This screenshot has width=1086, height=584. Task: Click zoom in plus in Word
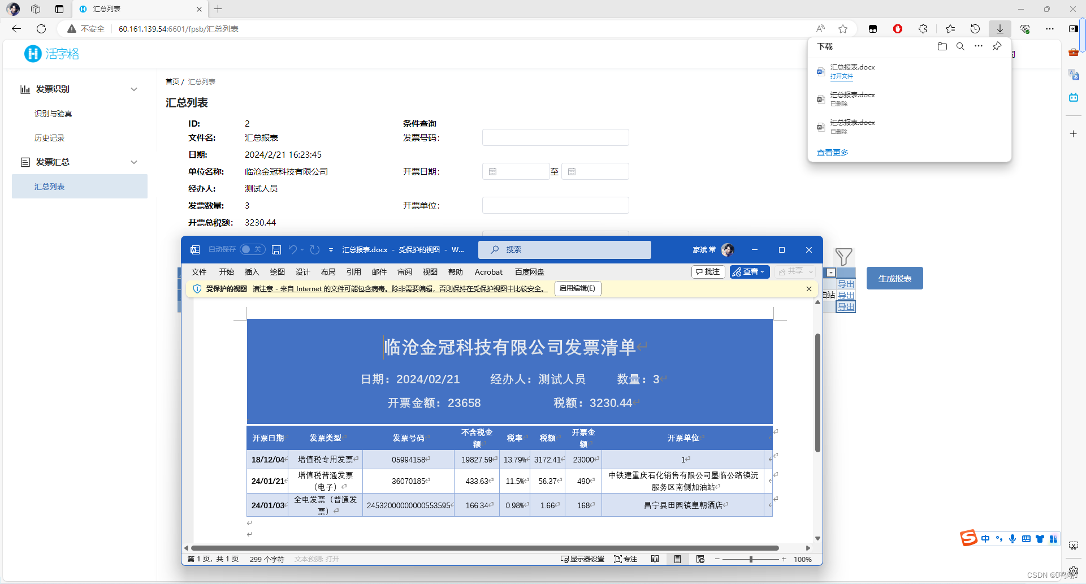click(x=784, y=559)
